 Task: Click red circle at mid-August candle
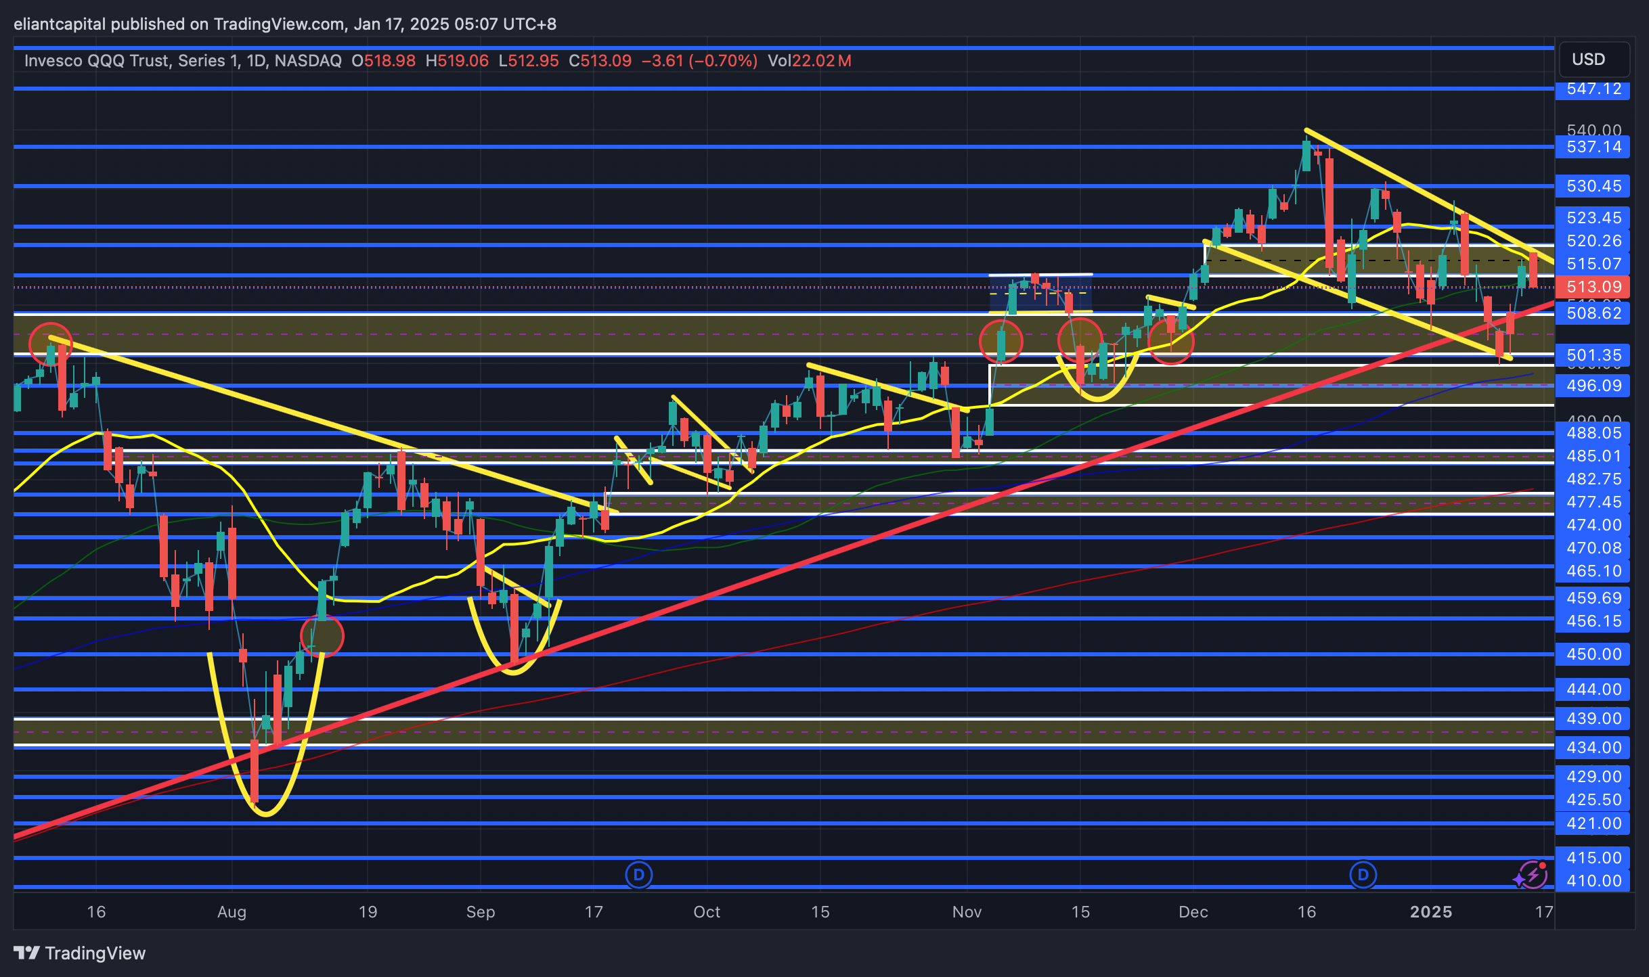click(x=322, y=636)
